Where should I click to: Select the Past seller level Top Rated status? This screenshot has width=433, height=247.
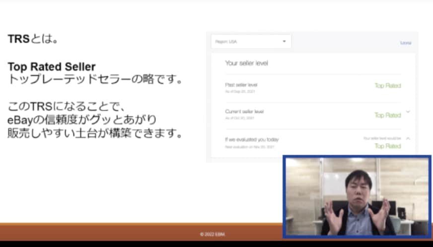388,85
